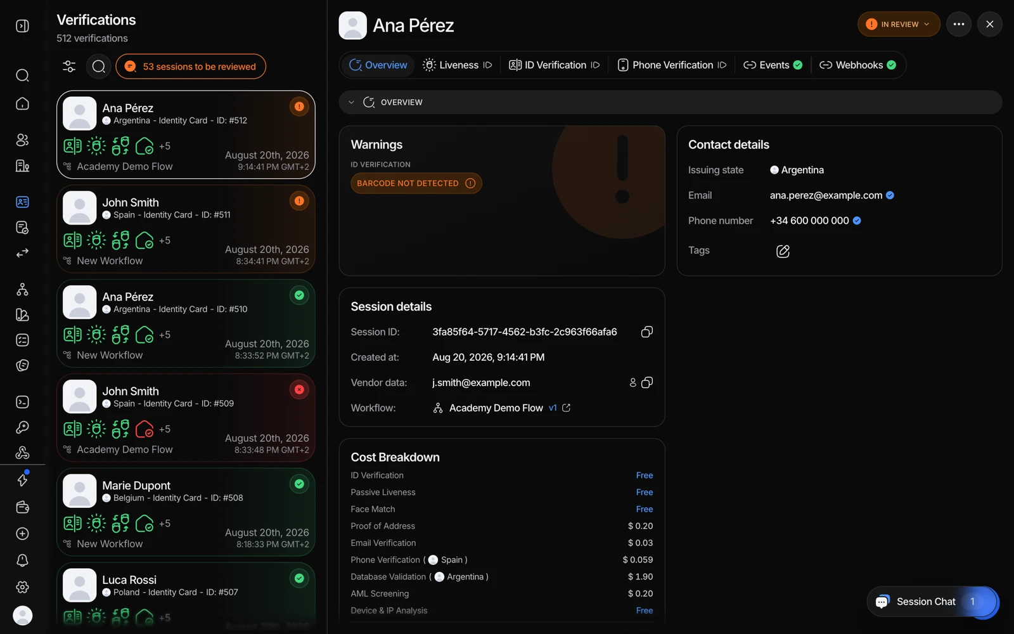Open the workflows hierarchy icon in sidebar
Image resolution: width=1014 pixels, height=634 pixels.
[x=22, y=290]
